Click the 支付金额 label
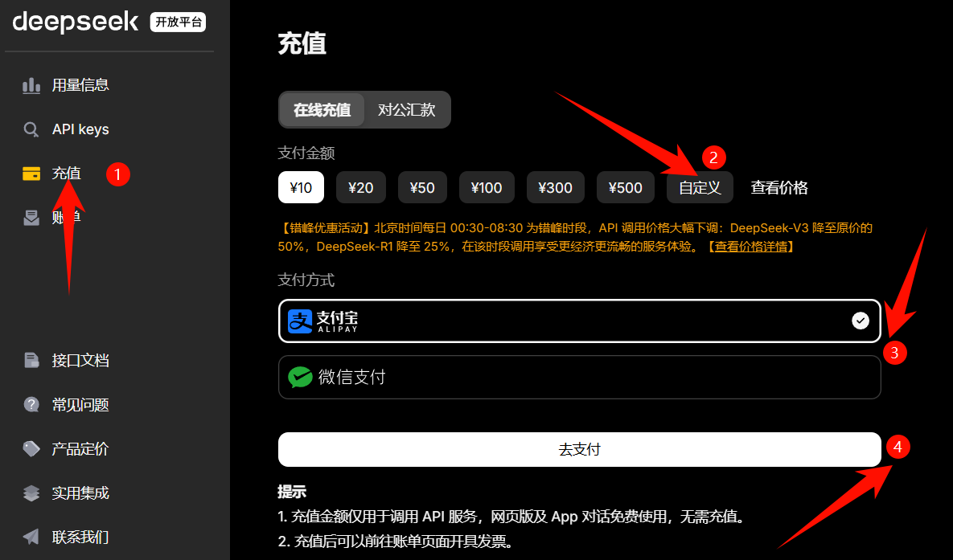This screenshot has width=953, height=560. point(306,153)
